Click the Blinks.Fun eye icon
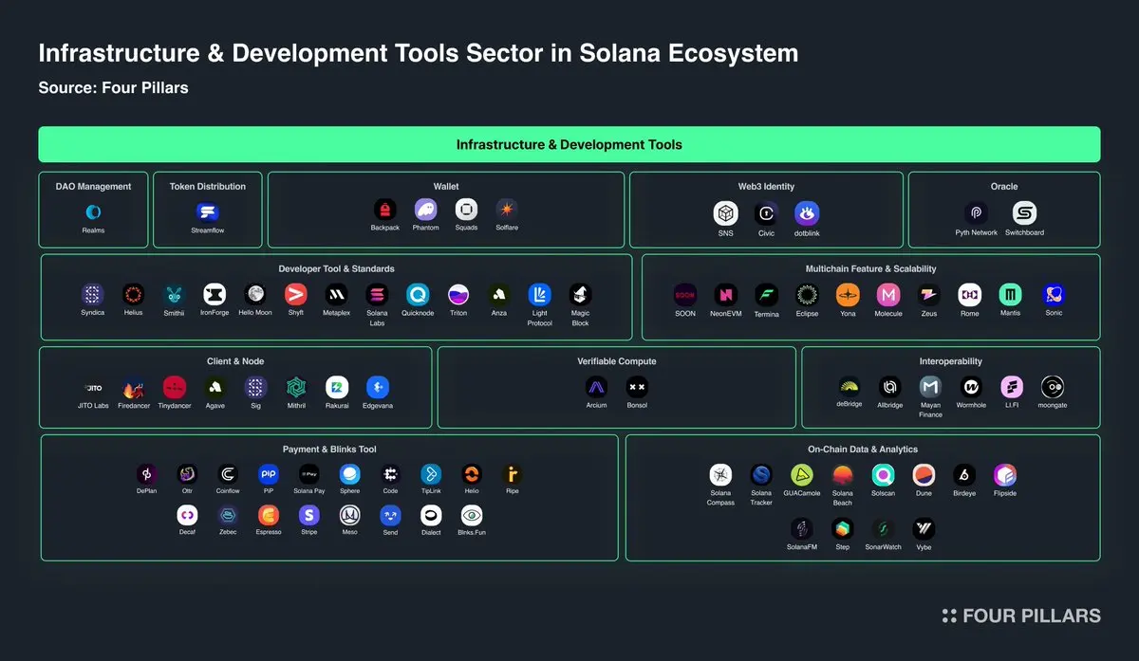This screenshot has height=661, width=1139. pyautogui.click(x=472, y=515)
